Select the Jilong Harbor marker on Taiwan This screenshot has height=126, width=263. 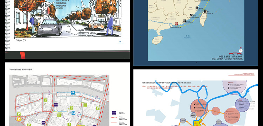click(x=205, y=12)
